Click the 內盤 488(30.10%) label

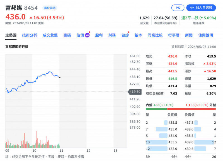point(159,105)
